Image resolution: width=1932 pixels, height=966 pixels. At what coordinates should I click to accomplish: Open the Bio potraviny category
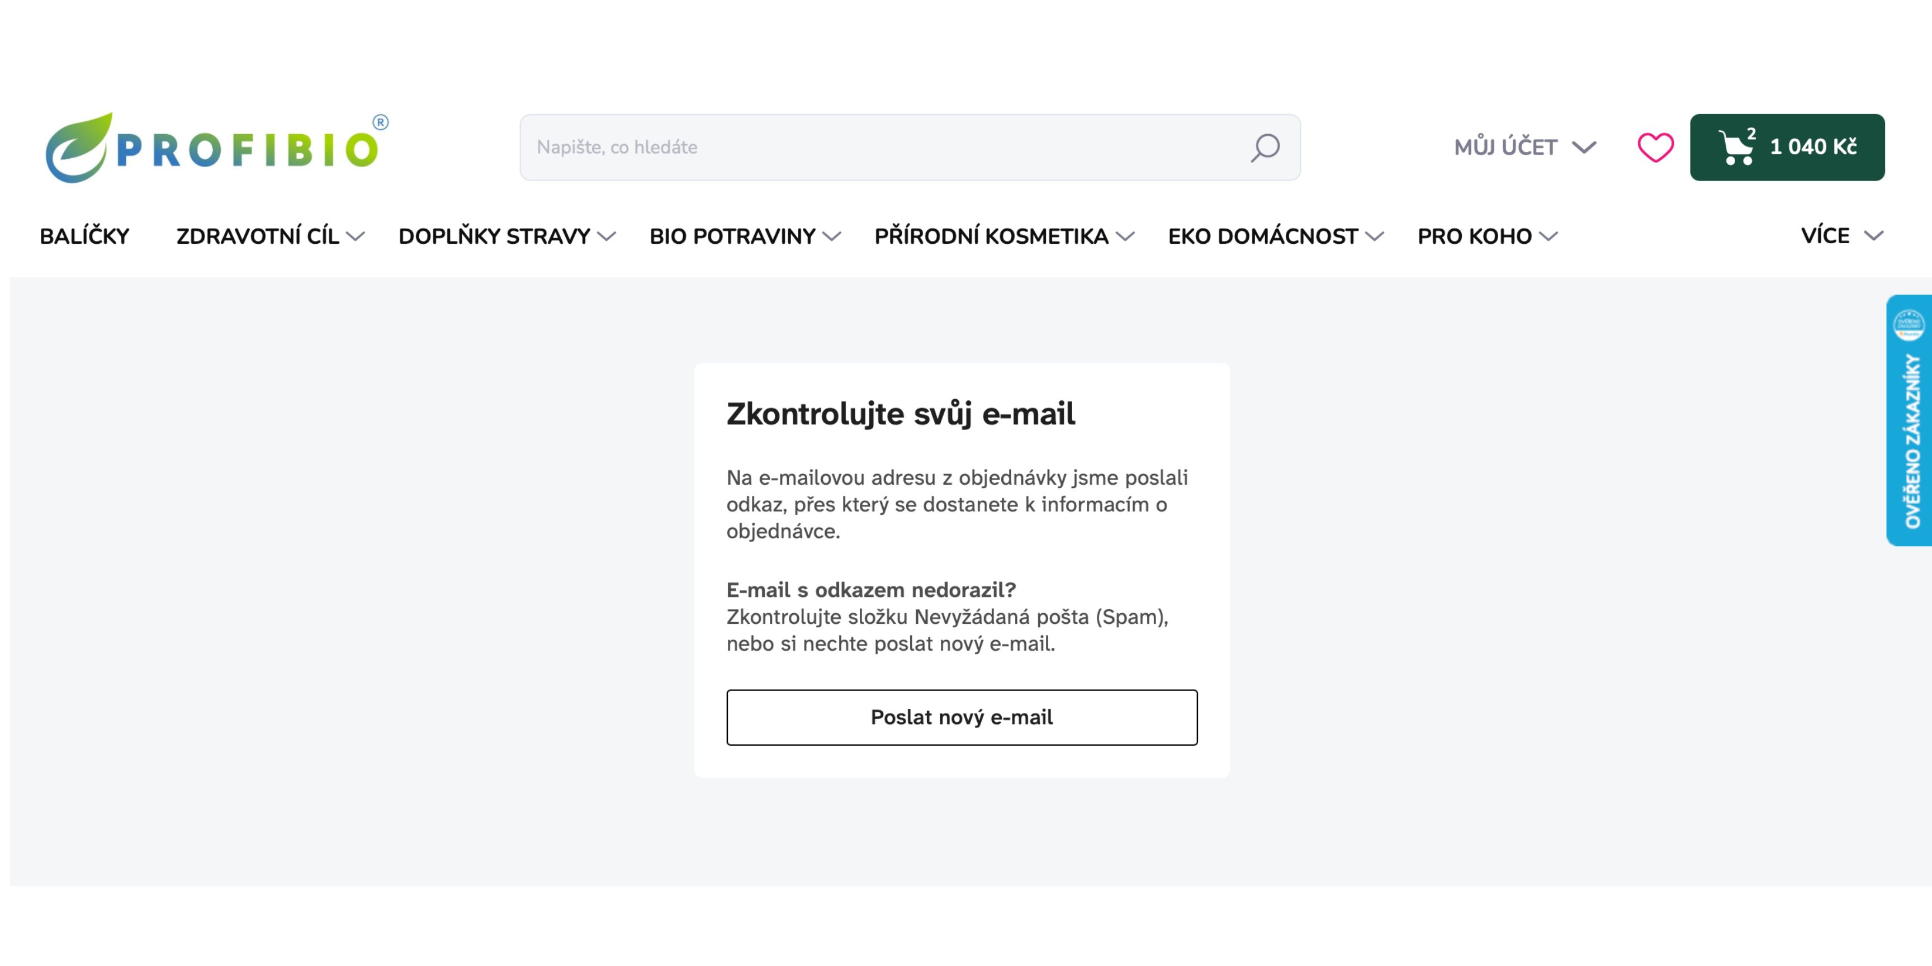click(732, 236)
